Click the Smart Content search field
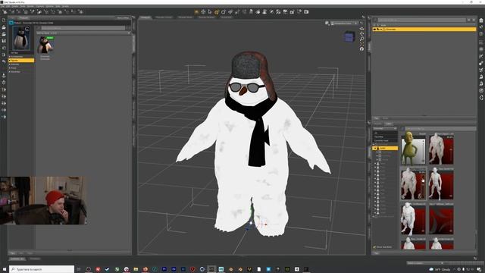The height and width of the screenshot is (273, 485). (x=83, y=28)
